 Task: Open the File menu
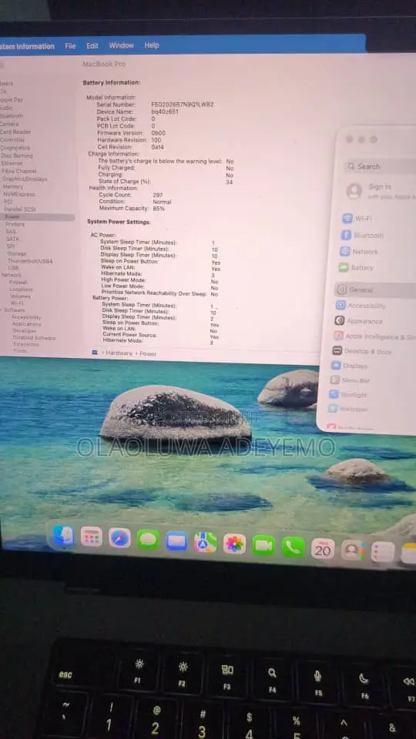70,45
